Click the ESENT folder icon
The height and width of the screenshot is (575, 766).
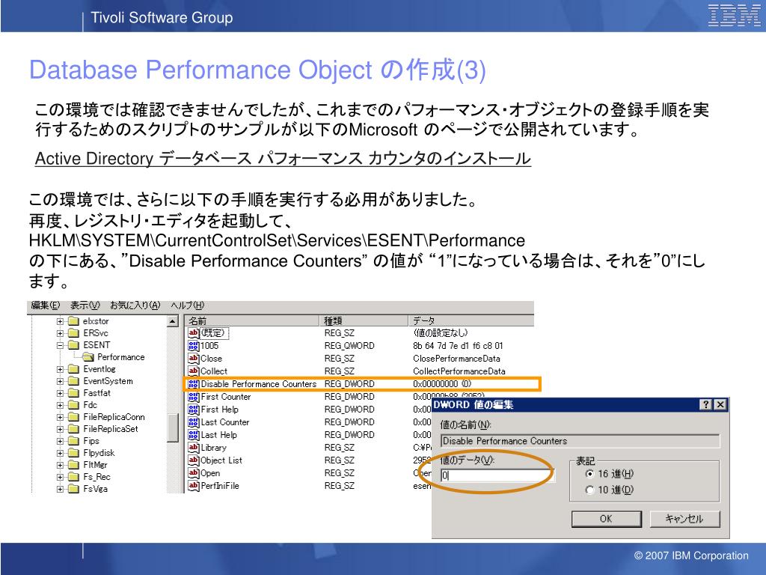click(74, 345)
